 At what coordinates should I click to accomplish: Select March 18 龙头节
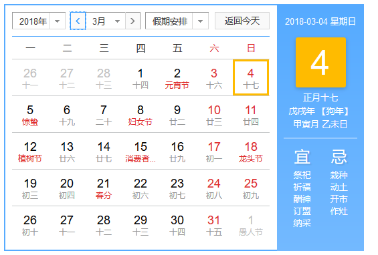(x=251, y=152)
